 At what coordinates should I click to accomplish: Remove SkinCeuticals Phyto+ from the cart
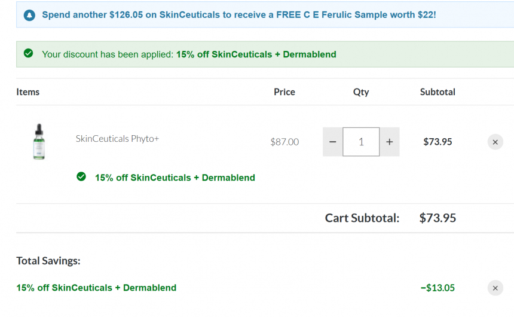pyautogui.click(x=495, y=142)
